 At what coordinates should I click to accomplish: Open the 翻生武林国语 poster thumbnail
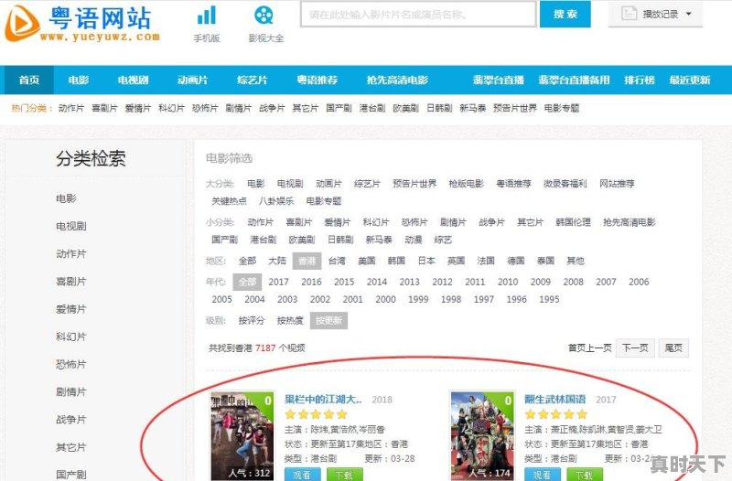point(482,436)
